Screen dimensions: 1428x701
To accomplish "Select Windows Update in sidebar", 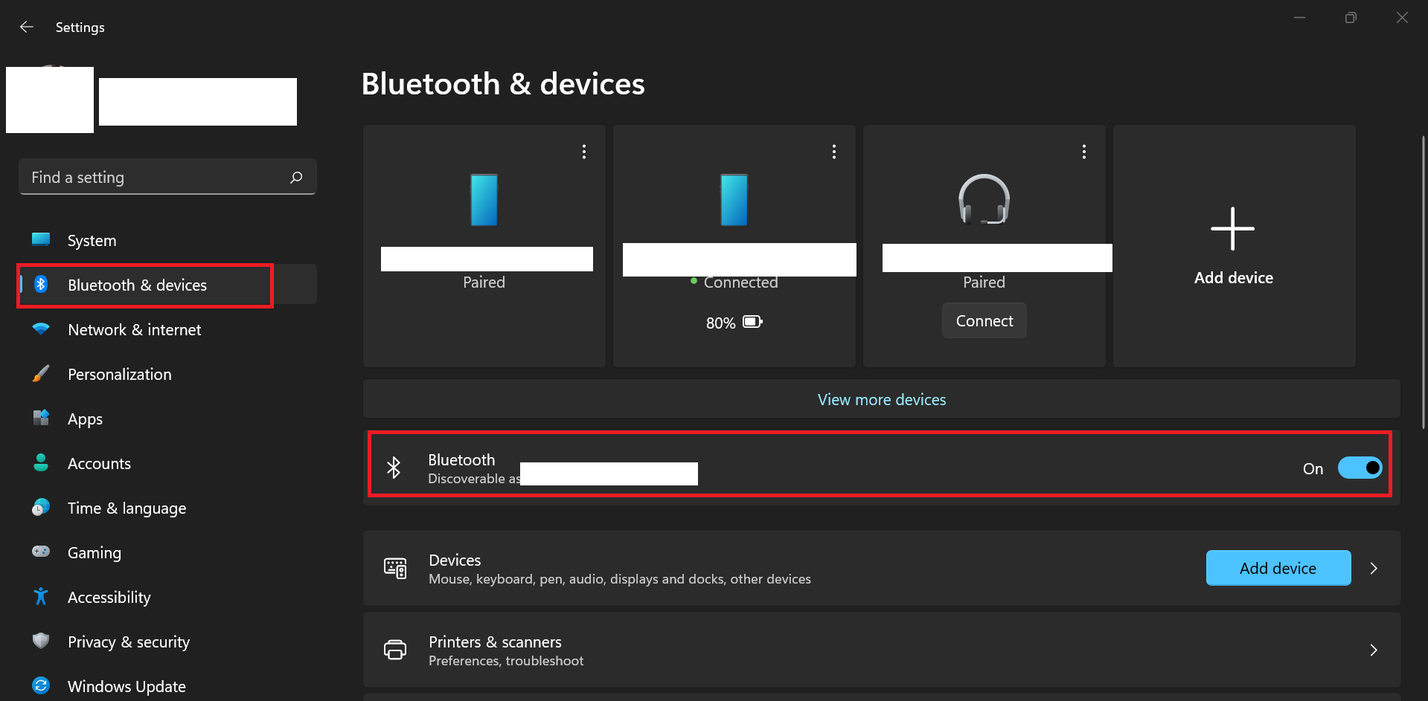I will pyautogui.click(x=127, y=686).
